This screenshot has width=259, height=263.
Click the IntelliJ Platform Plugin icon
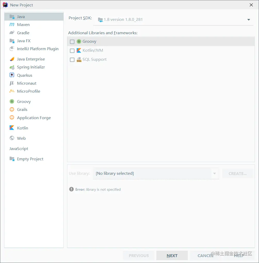12,49
